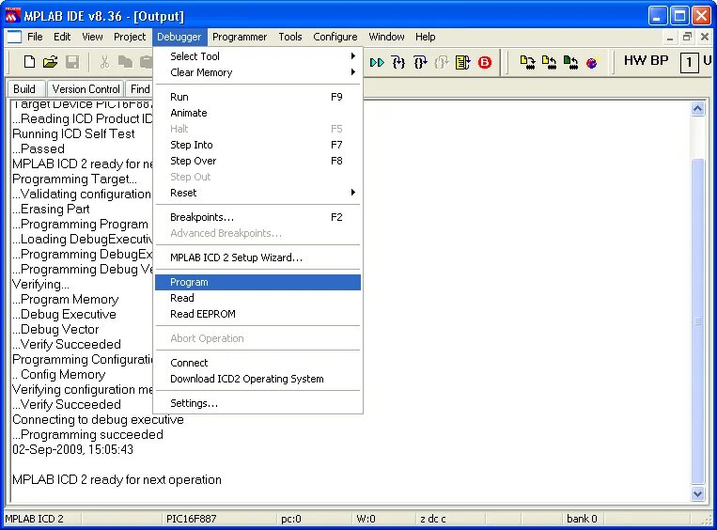
Task: Expand the Reset submenu
Action: pyautogui.click(x=257, y=193)
